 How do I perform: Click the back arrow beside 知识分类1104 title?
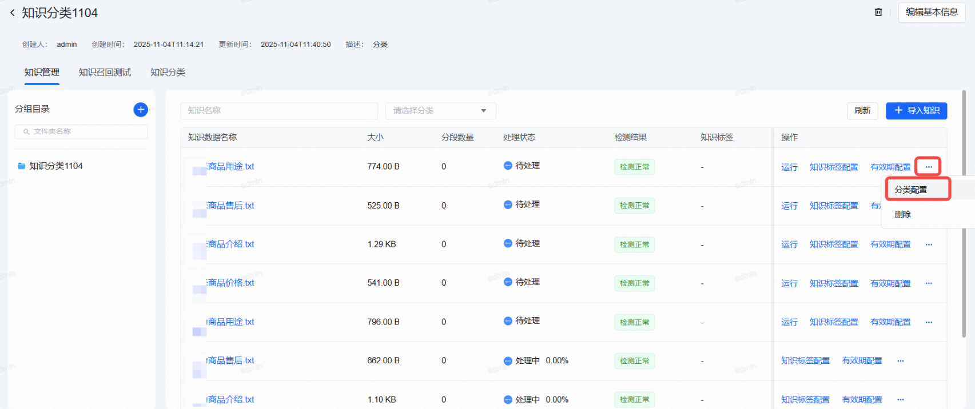(12, 13)
